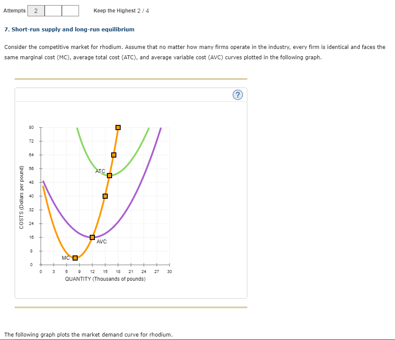Click the MC marker at 64 dollars per pound
The image size is (395, 340).
coord(113,155)
